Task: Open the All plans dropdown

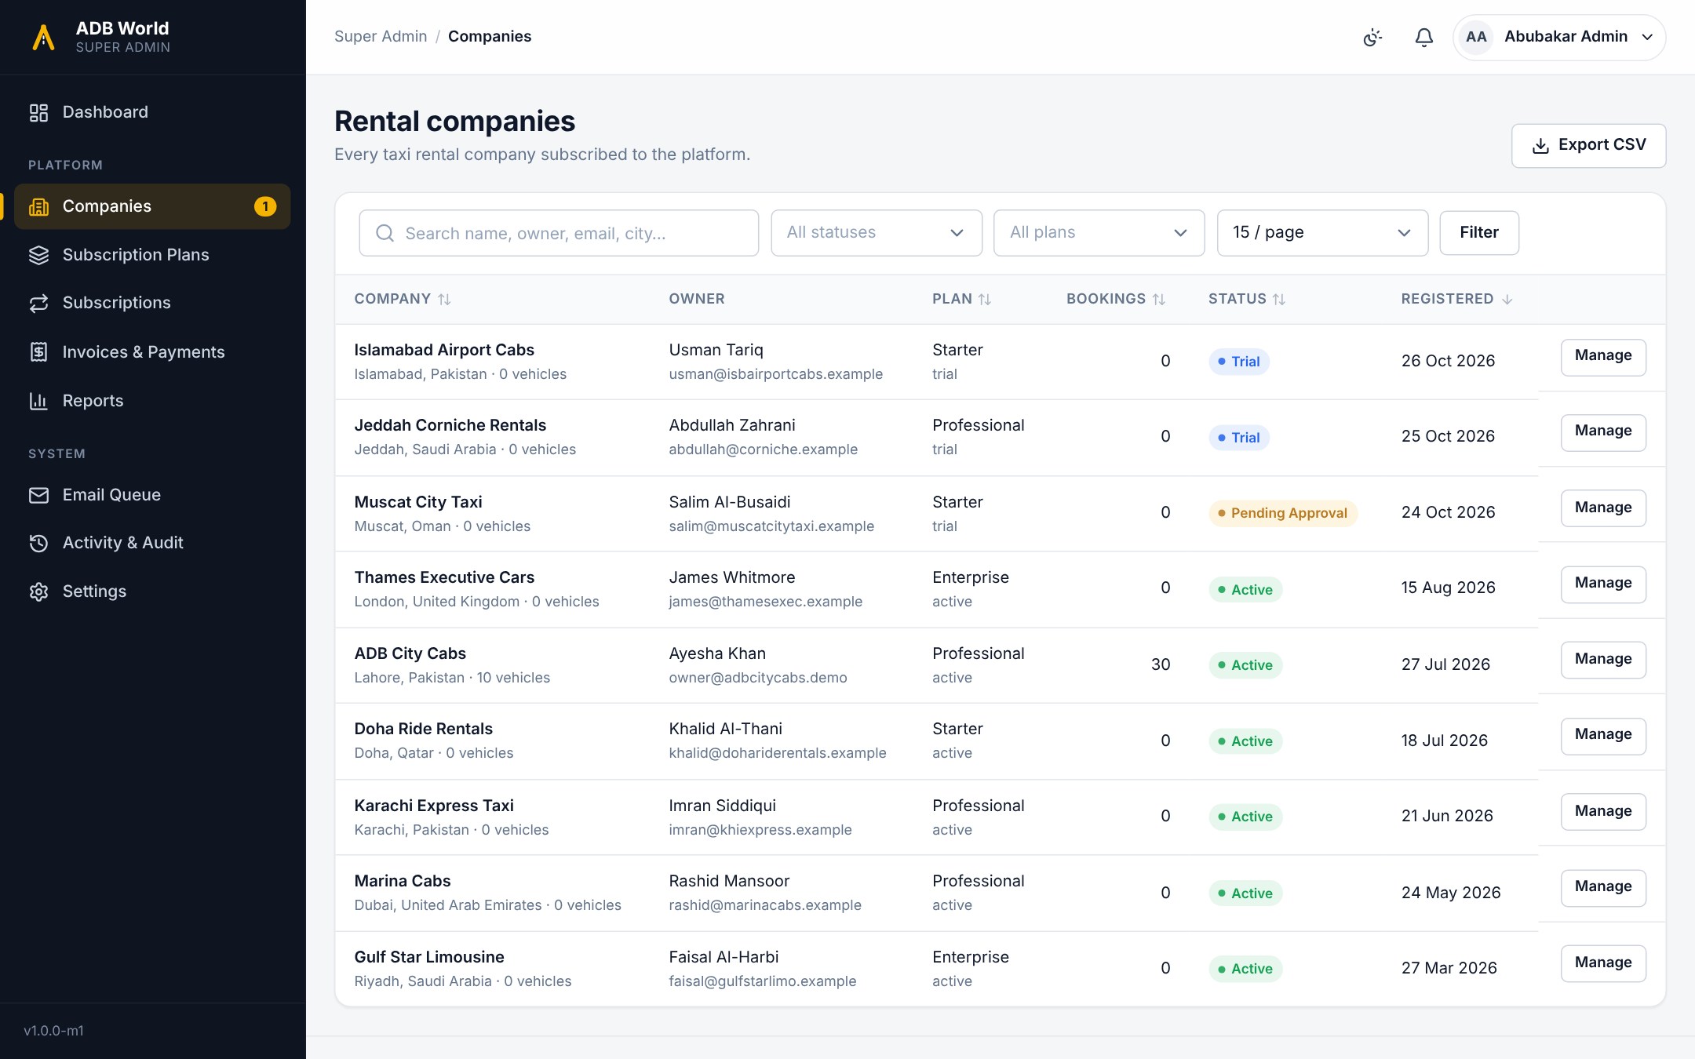Action: [1099, 233]
